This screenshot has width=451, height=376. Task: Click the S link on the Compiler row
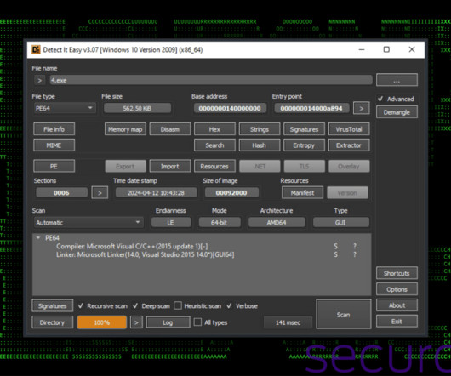[x=335, y=247]
